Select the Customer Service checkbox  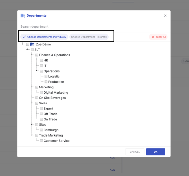tap(41, 141)
